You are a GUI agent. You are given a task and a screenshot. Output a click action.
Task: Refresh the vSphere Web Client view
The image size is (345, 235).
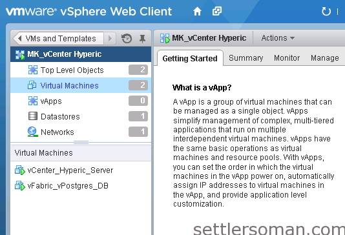326,12
